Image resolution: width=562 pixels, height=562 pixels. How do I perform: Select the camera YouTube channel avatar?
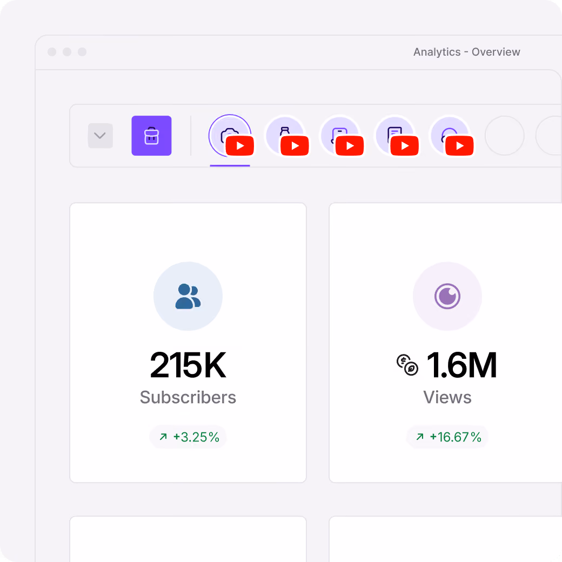[230, 136]
